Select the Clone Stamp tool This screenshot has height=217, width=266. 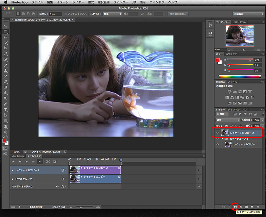(x=5, y=71)
